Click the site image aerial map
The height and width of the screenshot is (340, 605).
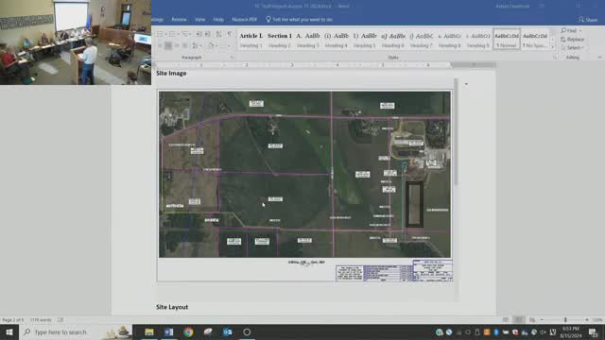click(x=304, y=174)
